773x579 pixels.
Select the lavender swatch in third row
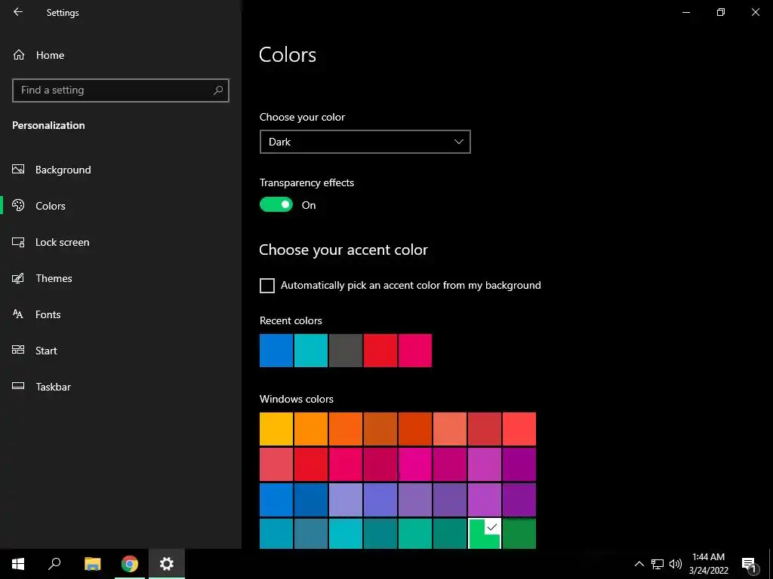pos(346,500)
